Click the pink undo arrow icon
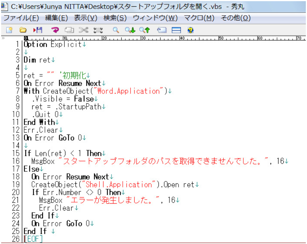 pos(55,30)
